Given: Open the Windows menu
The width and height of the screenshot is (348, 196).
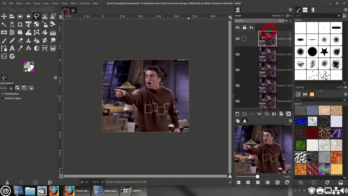Looking at the screenshot, I should tap(85, 3).
